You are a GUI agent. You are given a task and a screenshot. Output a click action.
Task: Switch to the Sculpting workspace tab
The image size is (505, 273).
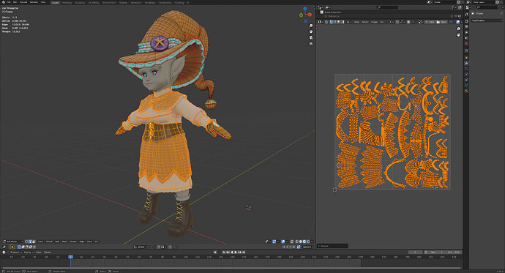[x=80, y=3]
